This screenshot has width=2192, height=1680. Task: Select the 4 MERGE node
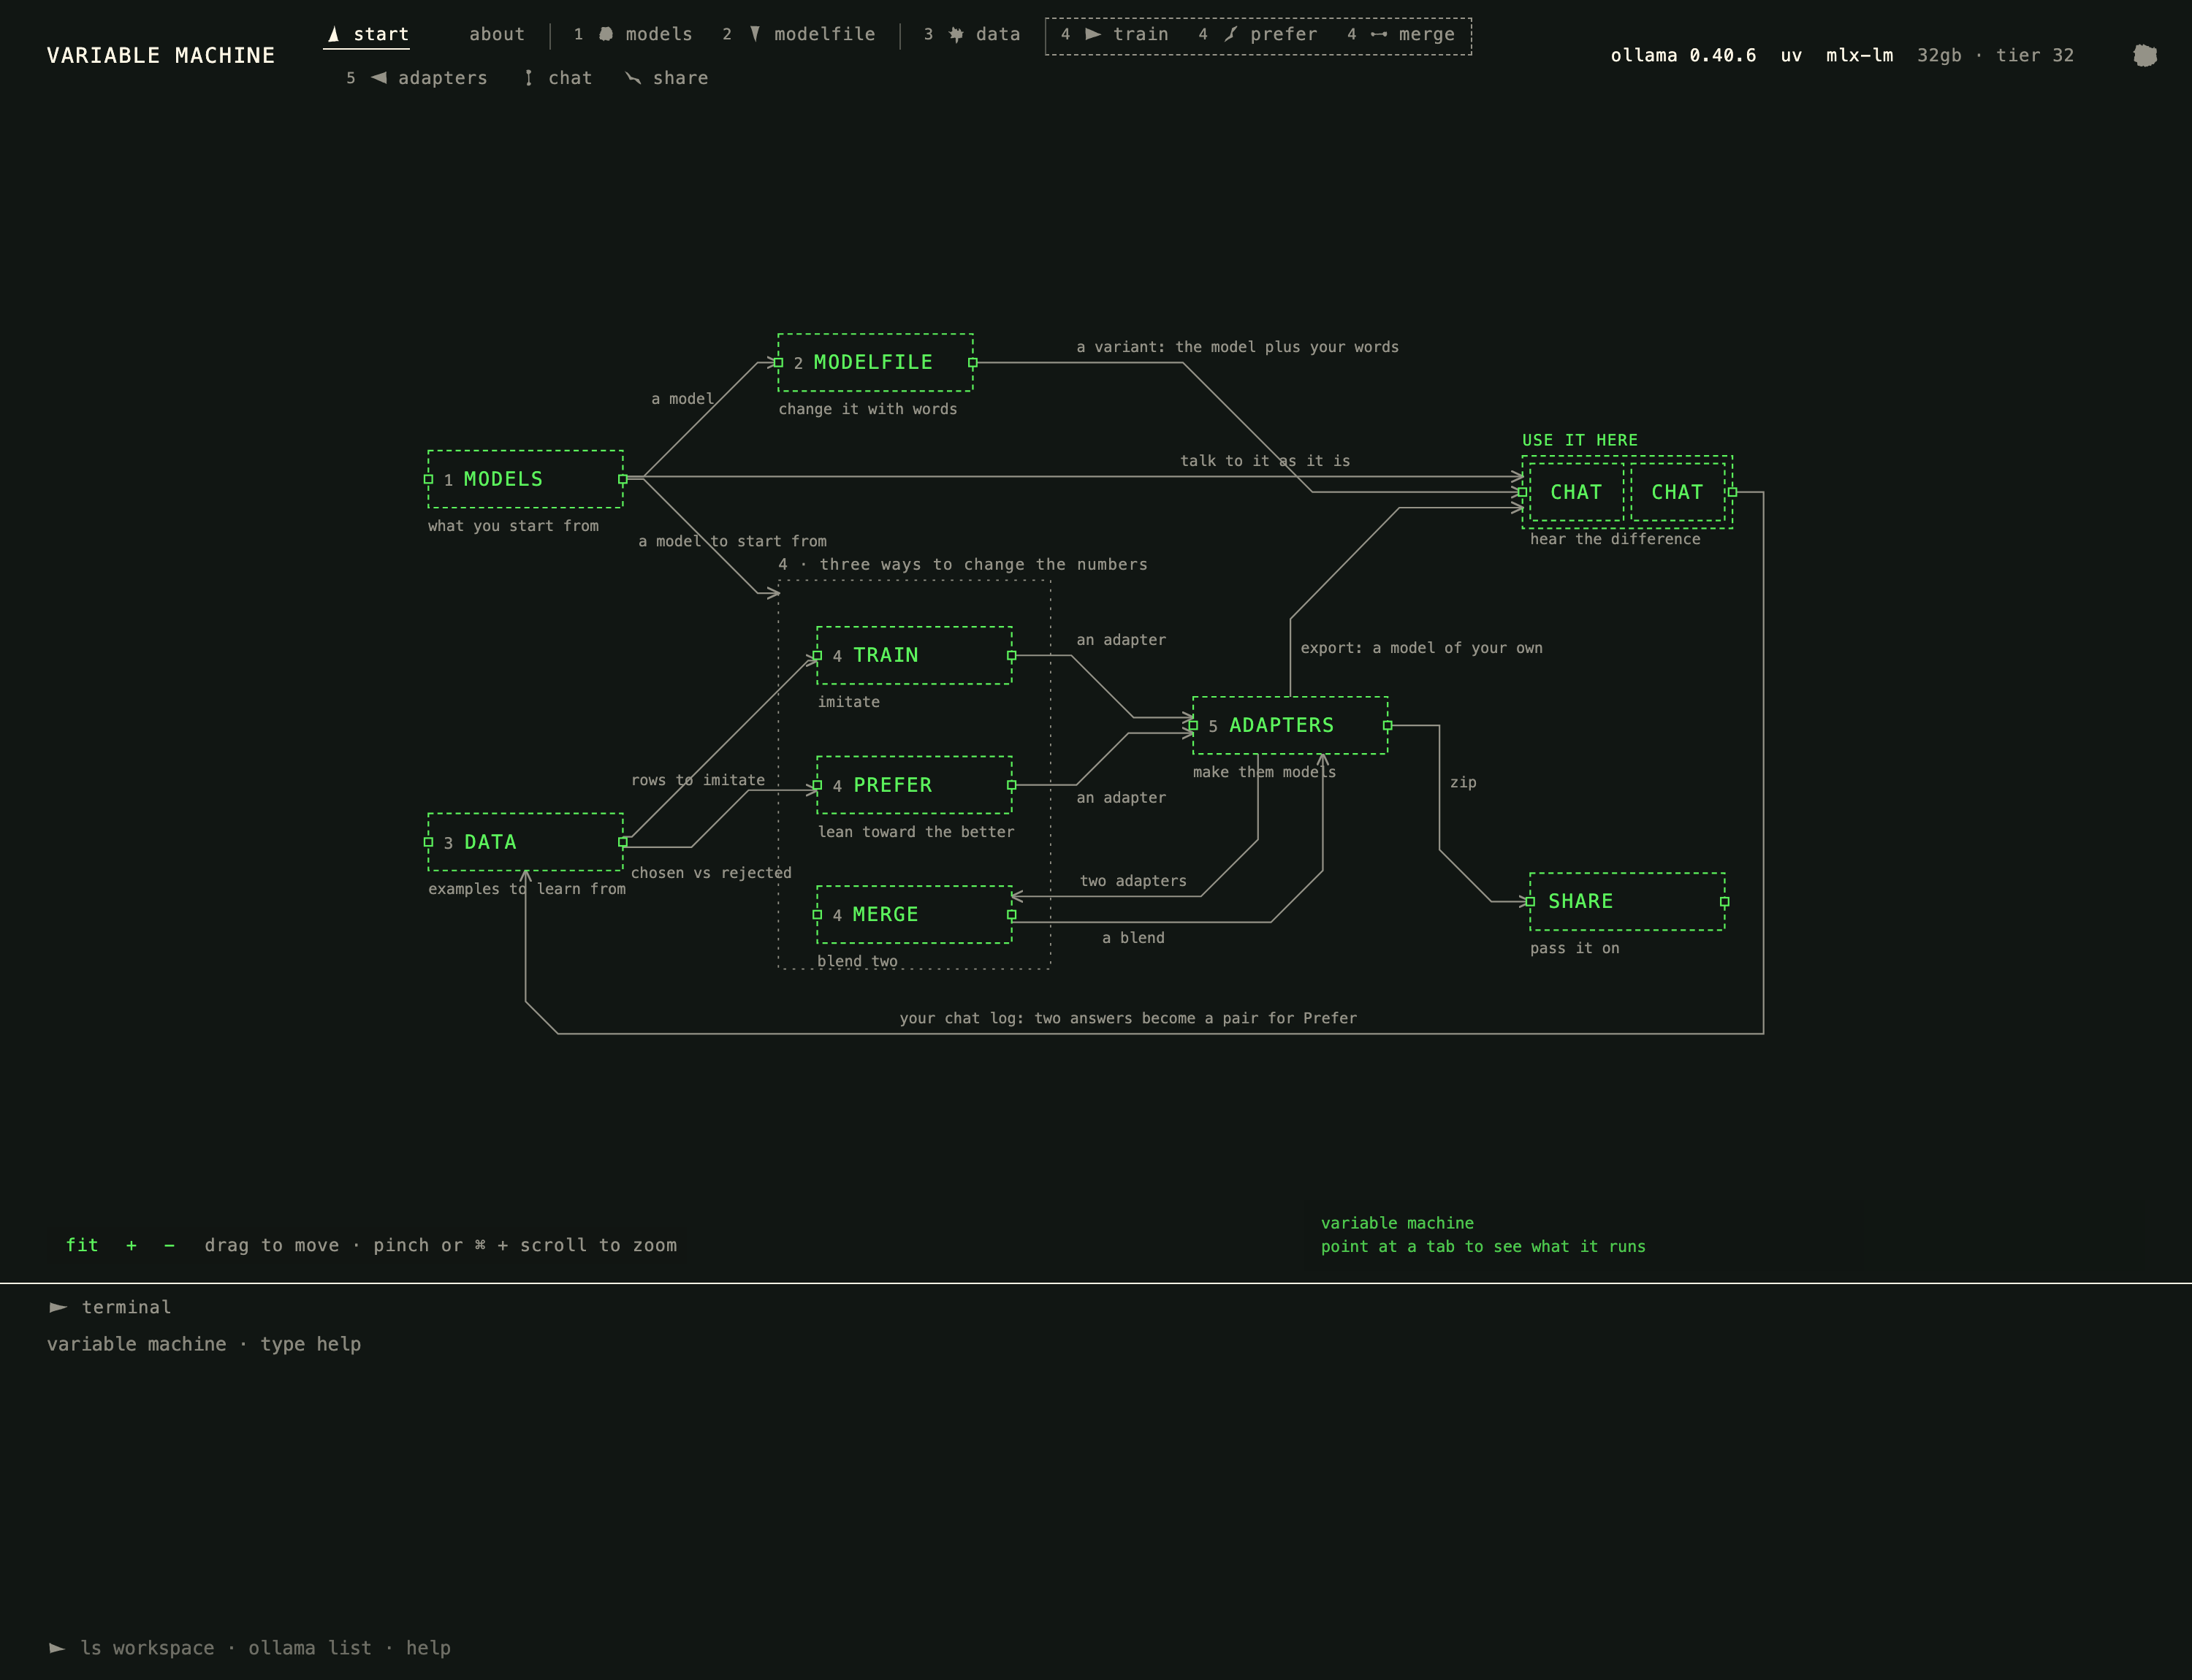tap(914, 914)
